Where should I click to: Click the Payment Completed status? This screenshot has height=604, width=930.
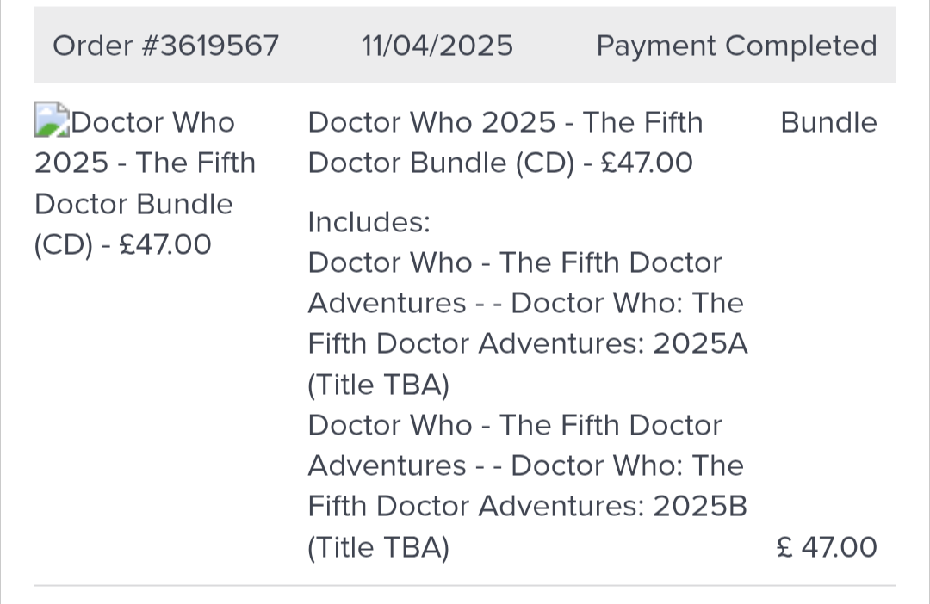point(736,46)
